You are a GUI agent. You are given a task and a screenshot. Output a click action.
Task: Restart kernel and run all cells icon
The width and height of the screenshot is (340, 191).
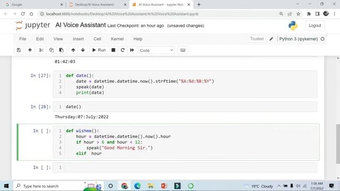(132, 50)
